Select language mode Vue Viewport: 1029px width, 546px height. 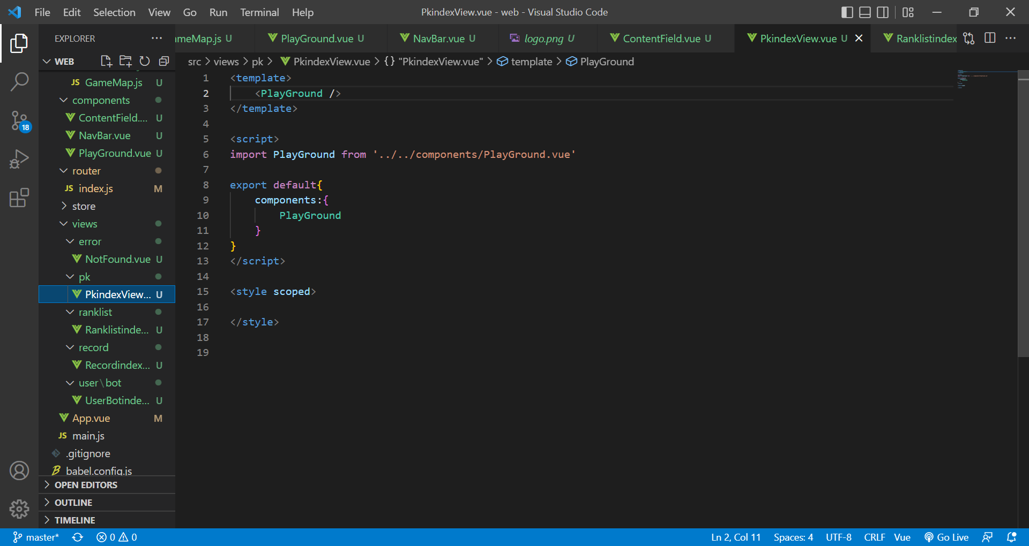coord(902,537)
